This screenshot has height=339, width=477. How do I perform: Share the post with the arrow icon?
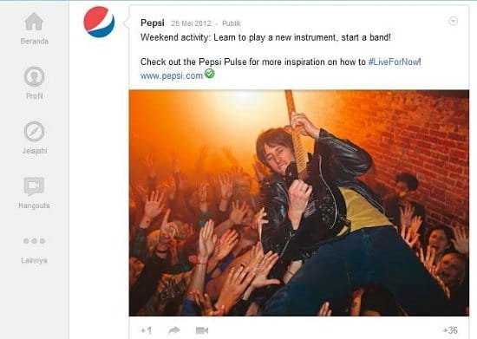pyautogui.click(x=174, y=330)
